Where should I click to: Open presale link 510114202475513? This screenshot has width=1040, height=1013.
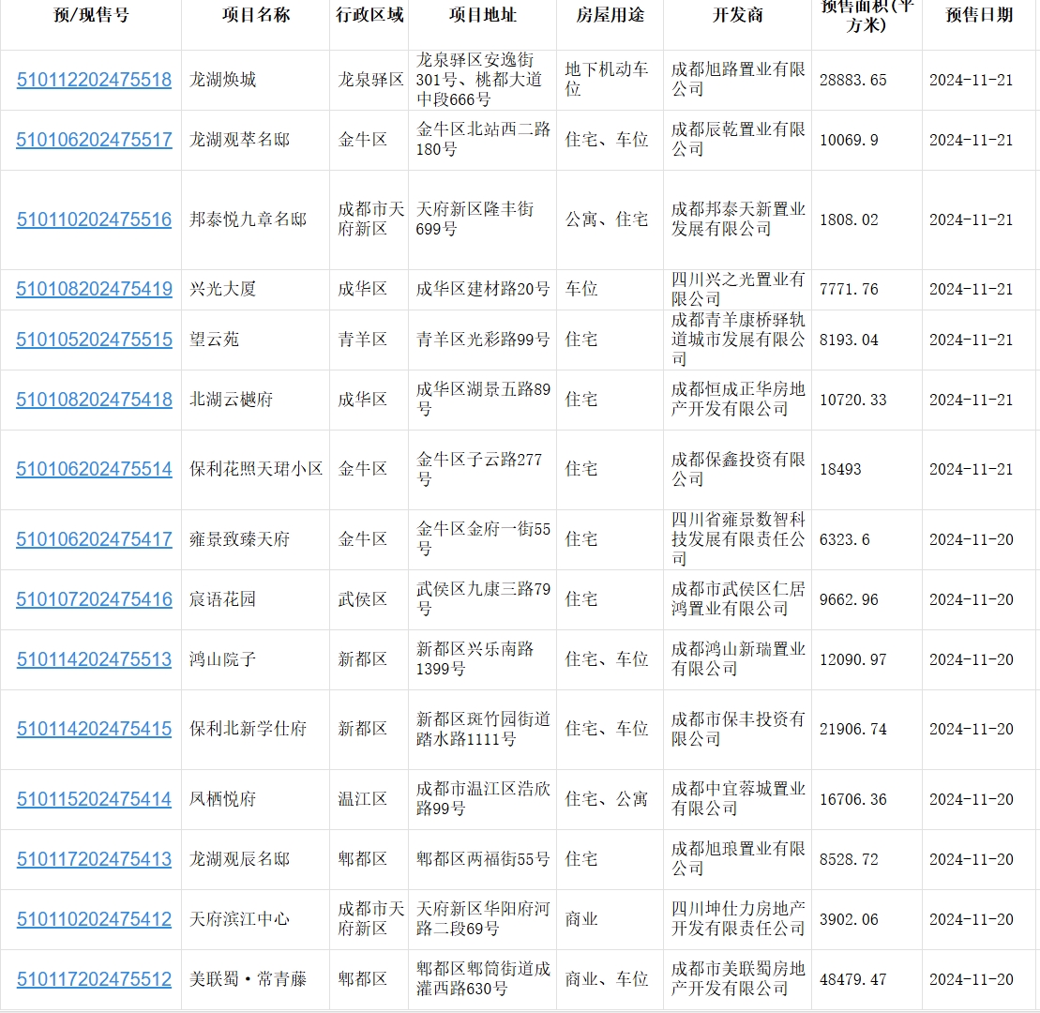pyautogui.click(x=94, y=659)
